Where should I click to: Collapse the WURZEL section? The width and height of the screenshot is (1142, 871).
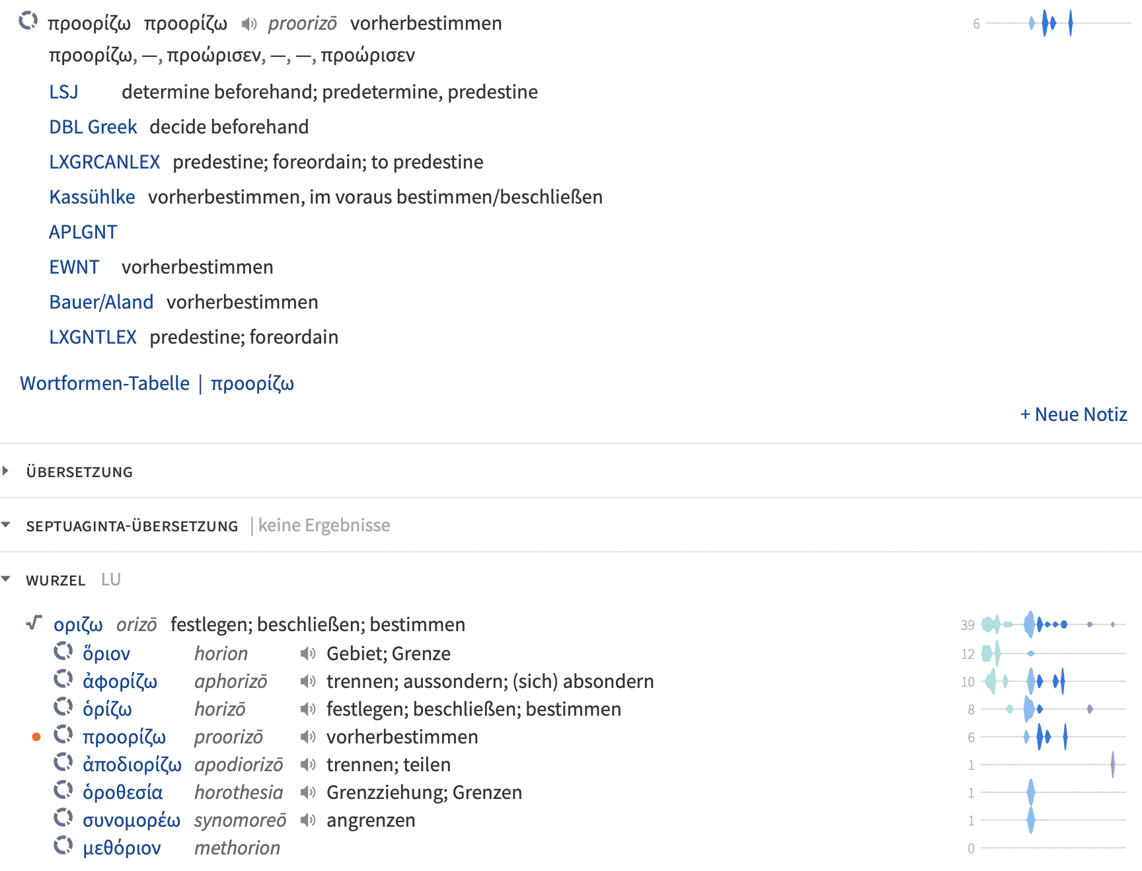pos(6,580)
